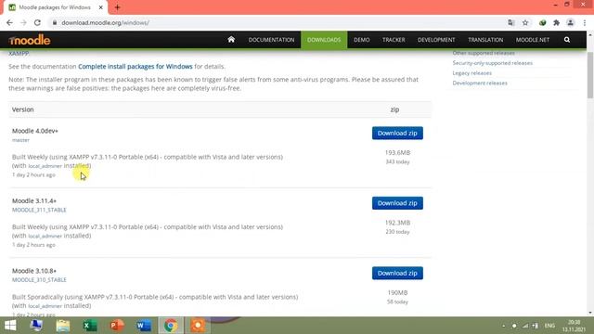The width and height of the screenshot is (594, 334).
Task: Launch Word from the taskbar
Action: (144, 326)
